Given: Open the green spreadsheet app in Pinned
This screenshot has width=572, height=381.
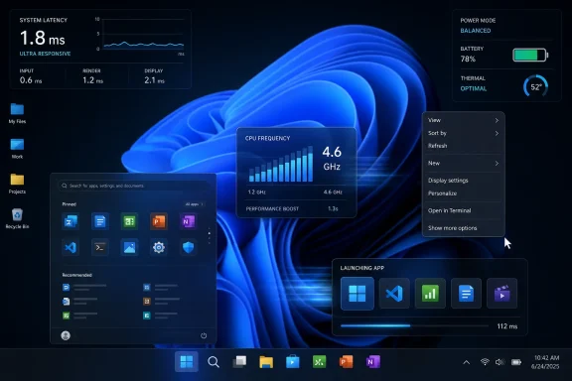Looking at the screenshot, I should click(x=129, y=221).
